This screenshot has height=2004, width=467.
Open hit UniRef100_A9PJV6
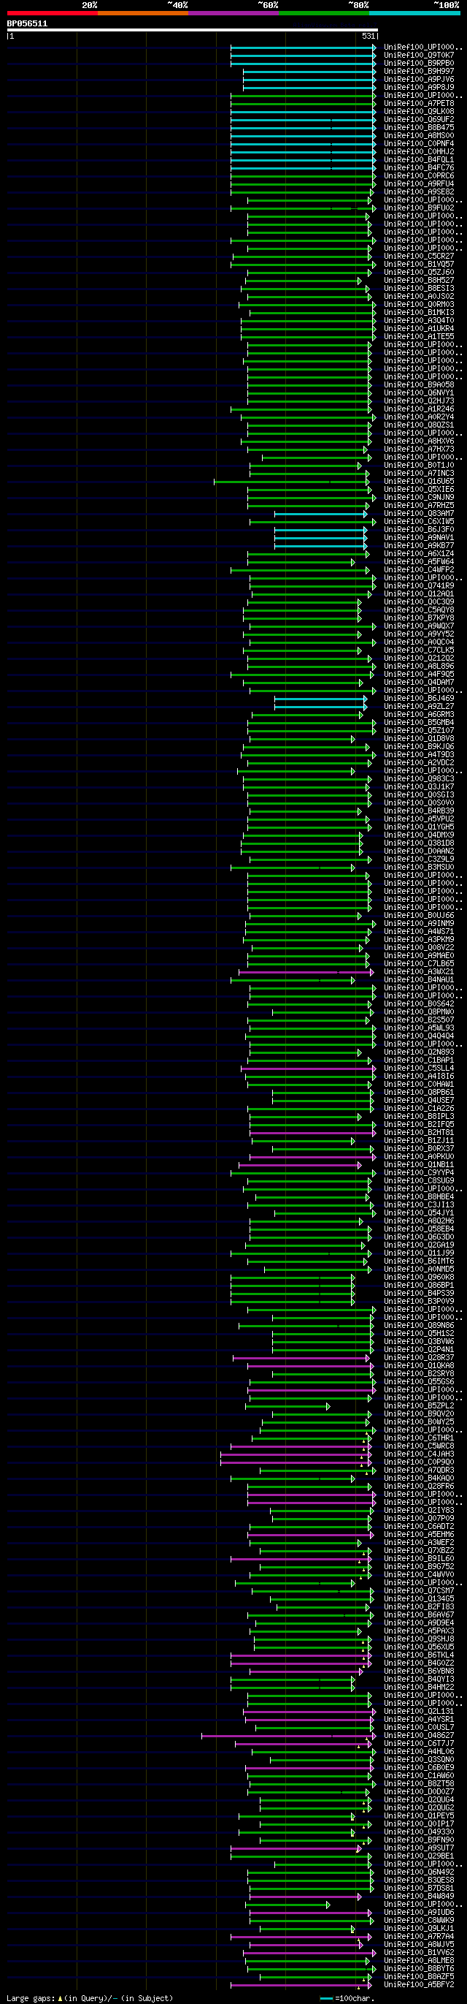(419, 80)
